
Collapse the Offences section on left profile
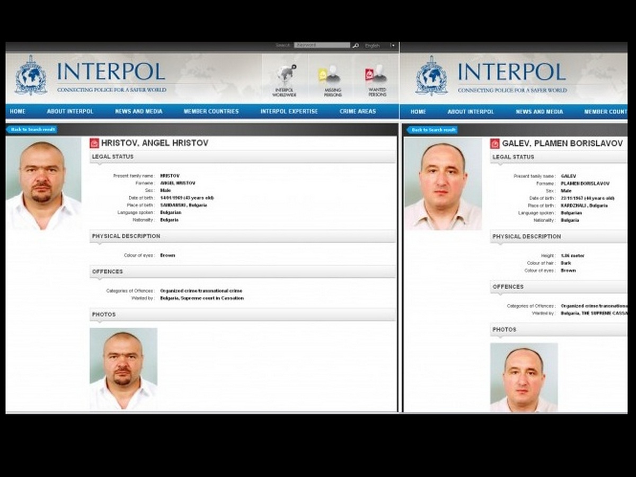click(x=242, y=272)
